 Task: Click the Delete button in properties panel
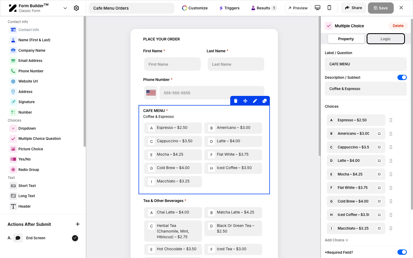click(398, 26)
